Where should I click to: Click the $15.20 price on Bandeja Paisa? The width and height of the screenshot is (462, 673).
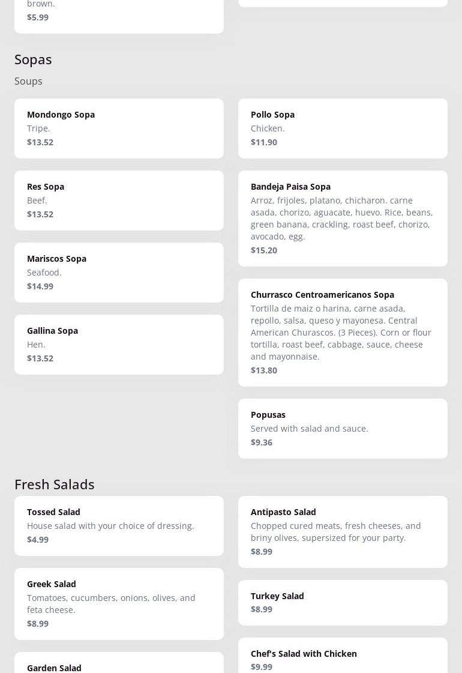(264, 250)
